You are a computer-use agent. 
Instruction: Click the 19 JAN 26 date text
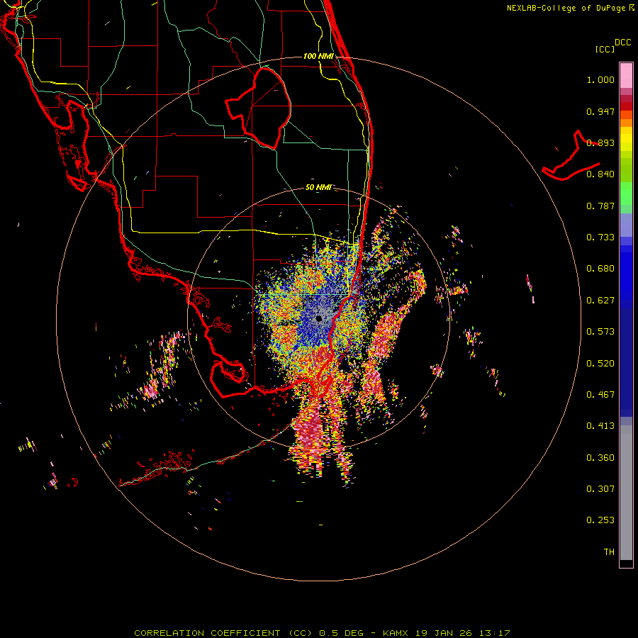coord(444,633)
